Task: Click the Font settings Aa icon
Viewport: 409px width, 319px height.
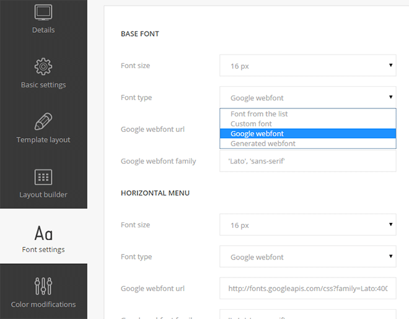Action: tap(43, 233)
